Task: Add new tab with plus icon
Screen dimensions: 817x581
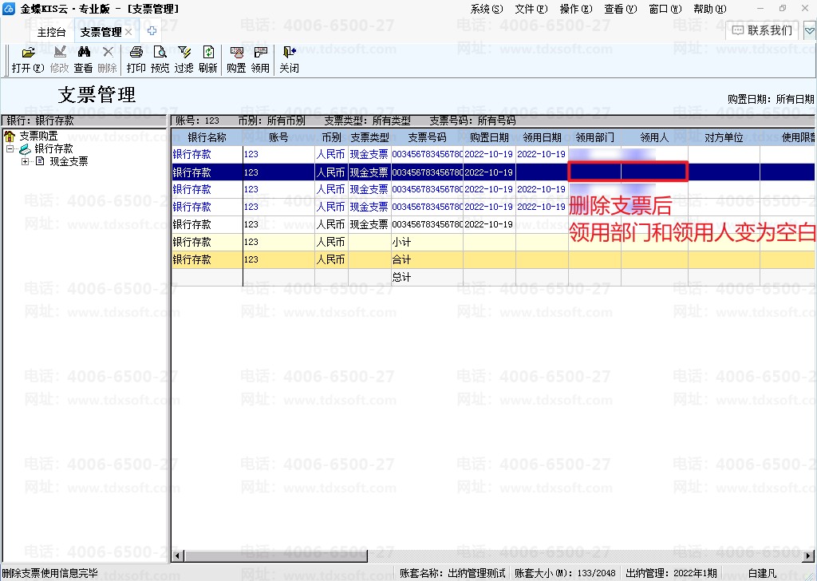Action: pos(152,31)
